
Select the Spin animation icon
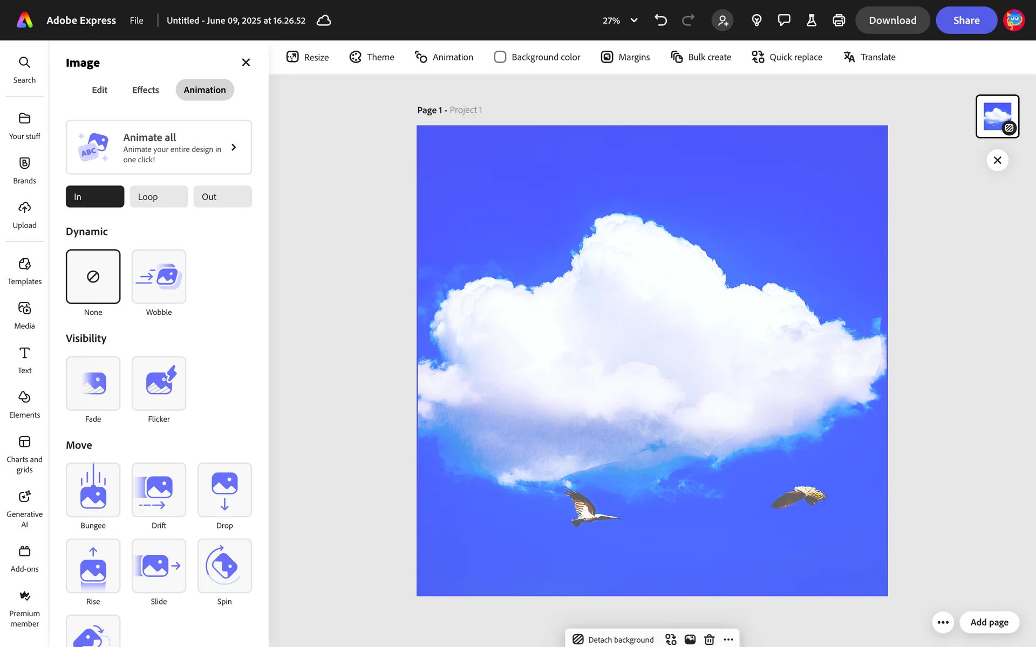click(x=224, y=566)
